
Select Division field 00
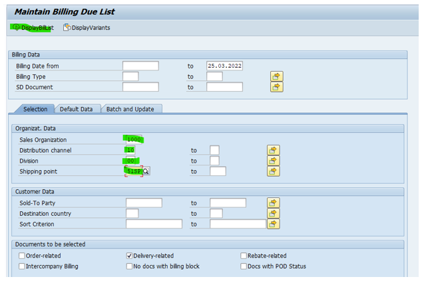pyautogui.click(x=130, y=161)
